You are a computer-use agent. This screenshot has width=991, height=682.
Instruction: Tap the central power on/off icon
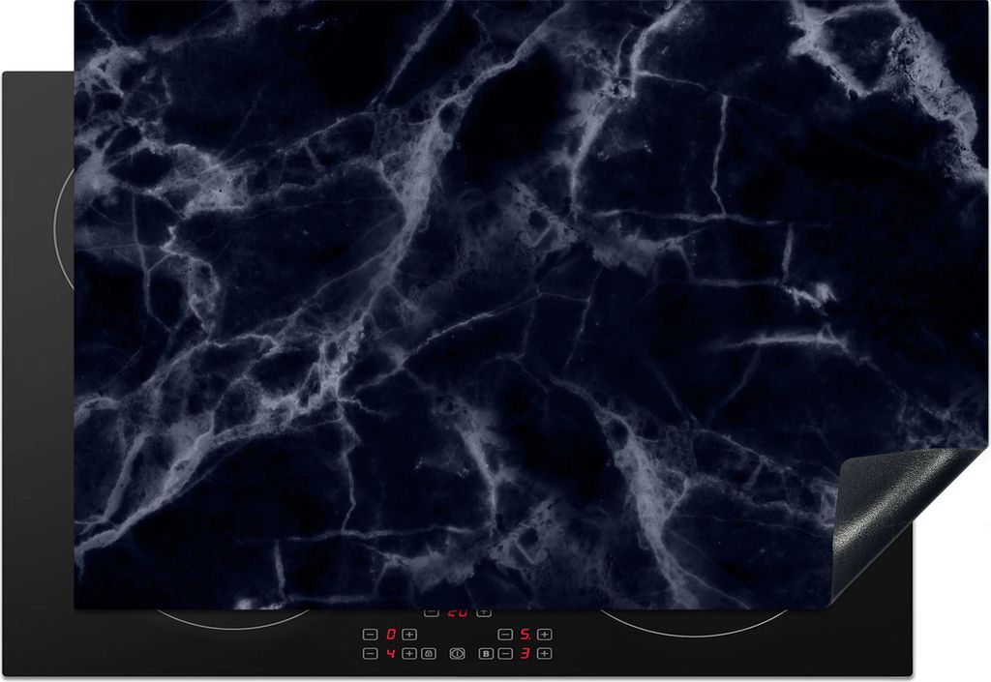(457, 654)
